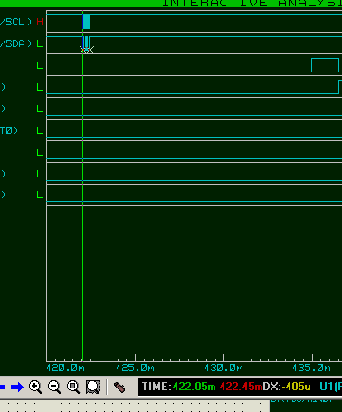Select the zoom to area icon
Screen dimensions: 342x412
coord(93,387)
